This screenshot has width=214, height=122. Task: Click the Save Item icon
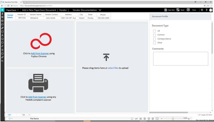click(166, 10)
